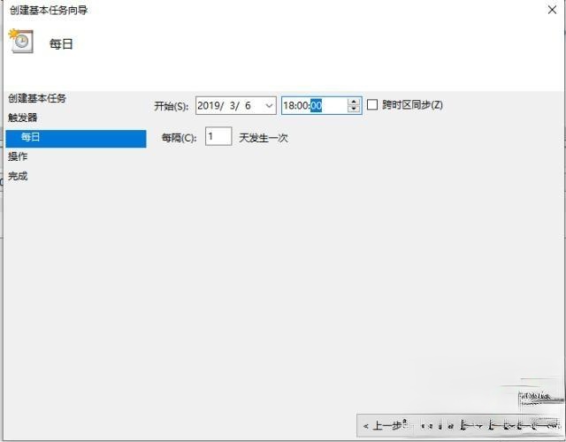The image size is (566, 442).
Task: Close the 创建基本任务向导 wizard window
Action: pos(552,10)
